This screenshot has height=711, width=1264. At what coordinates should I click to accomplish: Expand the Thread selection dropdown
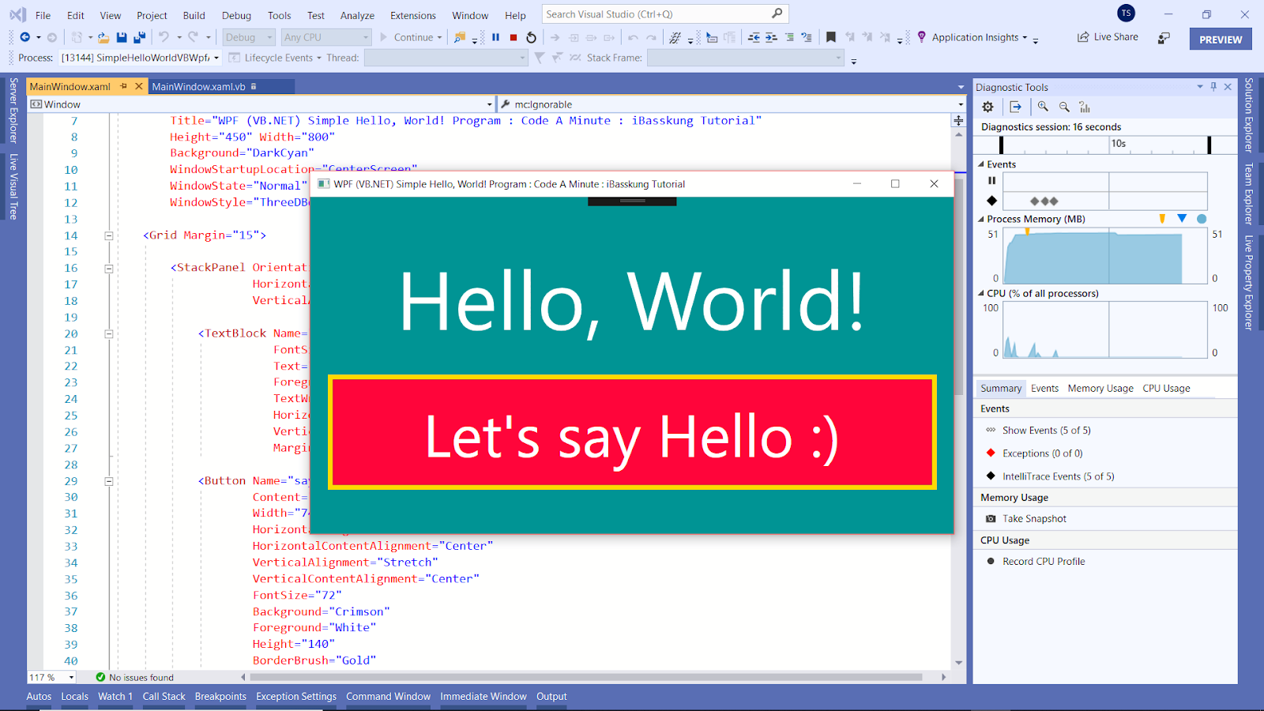[521, 57]
